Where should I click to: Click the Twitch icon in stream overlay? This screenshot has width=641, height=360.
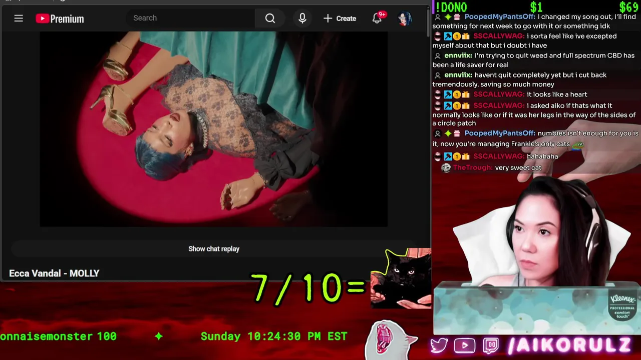click(x=491, y=345)
